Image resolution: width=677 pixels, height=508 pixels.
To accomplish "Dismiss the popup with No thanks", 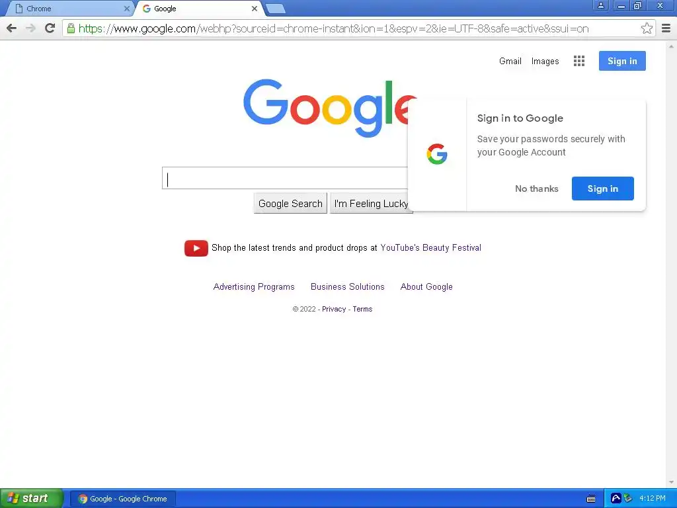I will click(x=537, y=189).
